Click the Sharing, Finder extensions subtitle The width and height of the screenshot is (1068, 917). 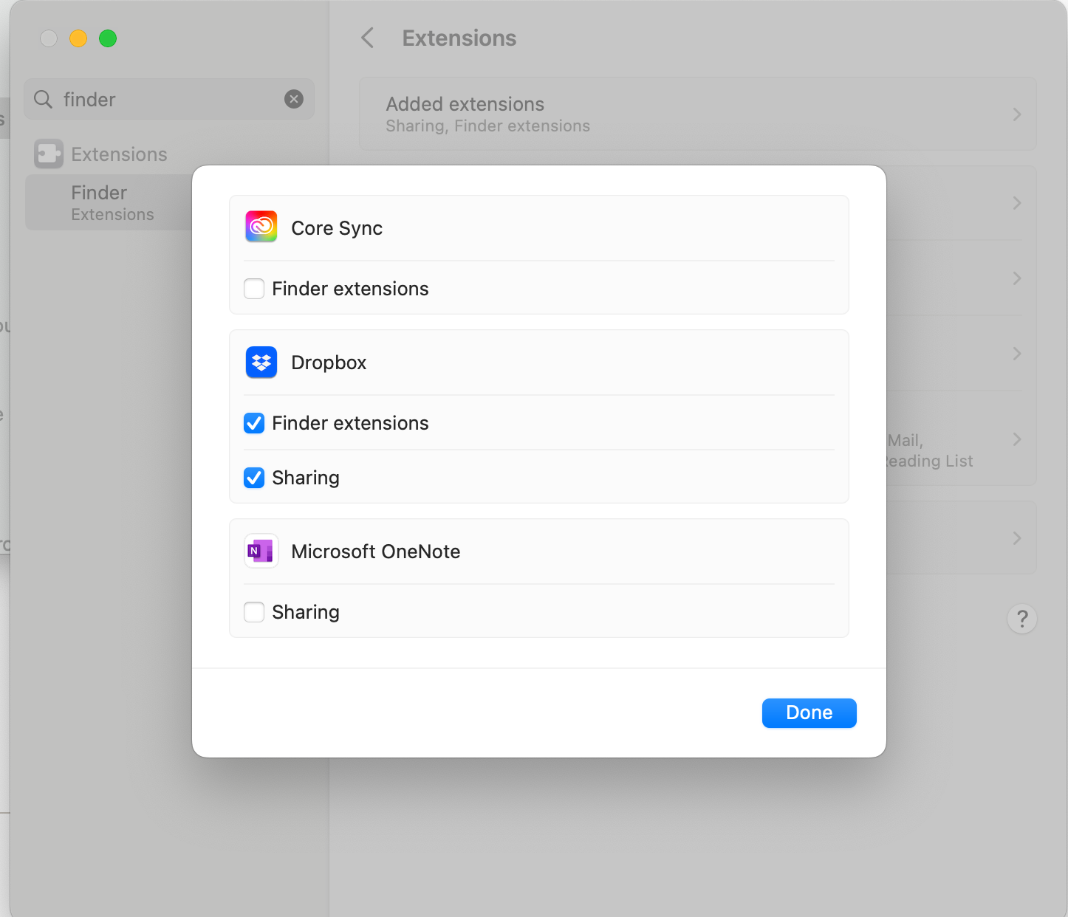(488, 126)
